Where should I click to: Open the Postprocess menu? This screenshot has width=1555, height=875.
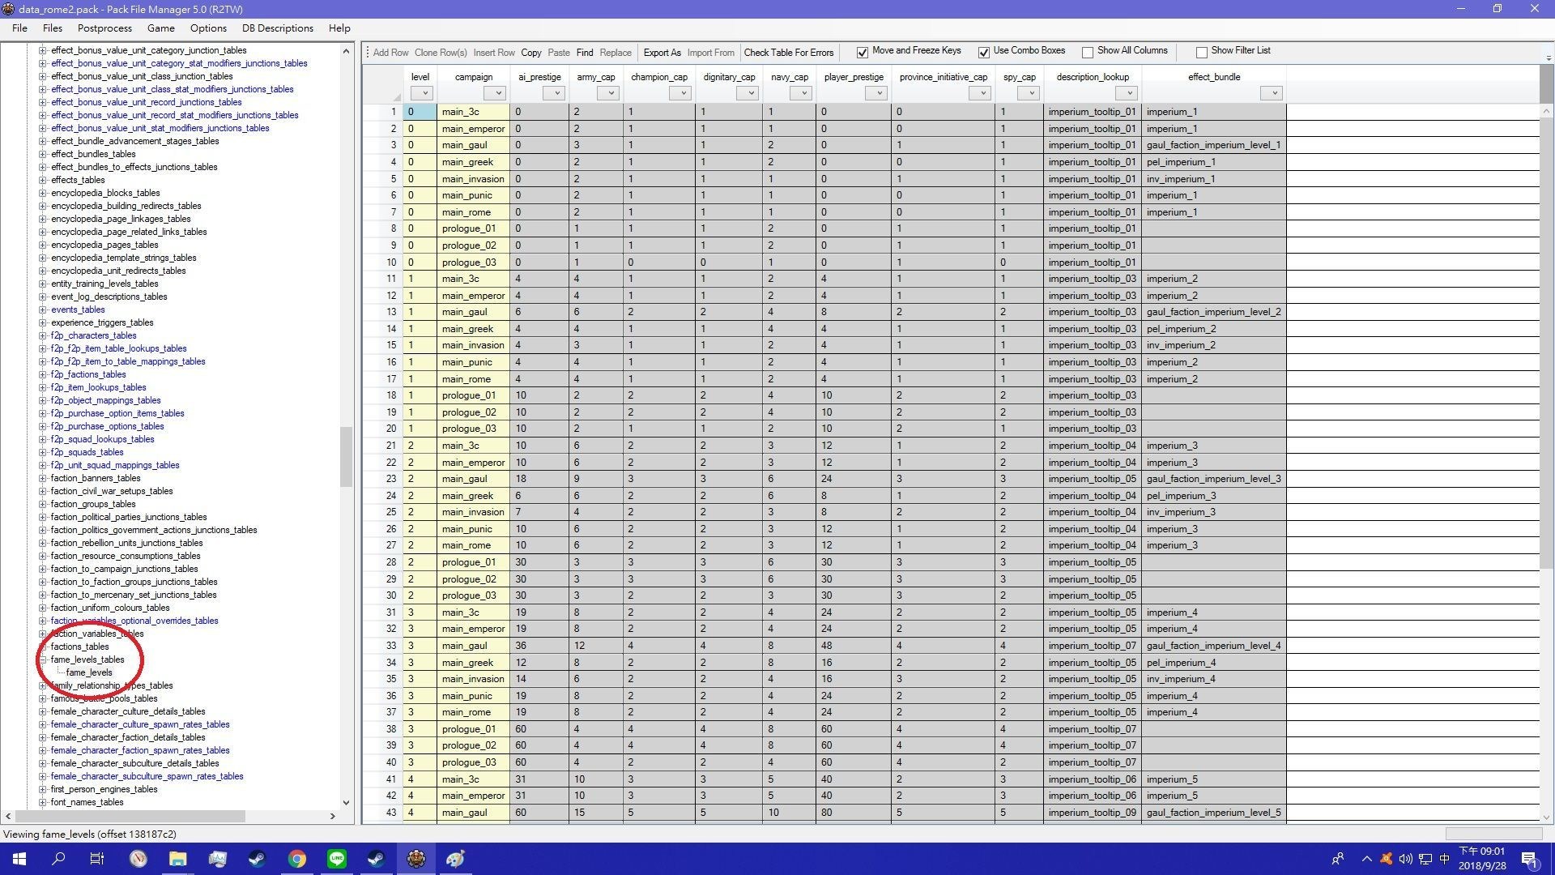click(104, 28)
